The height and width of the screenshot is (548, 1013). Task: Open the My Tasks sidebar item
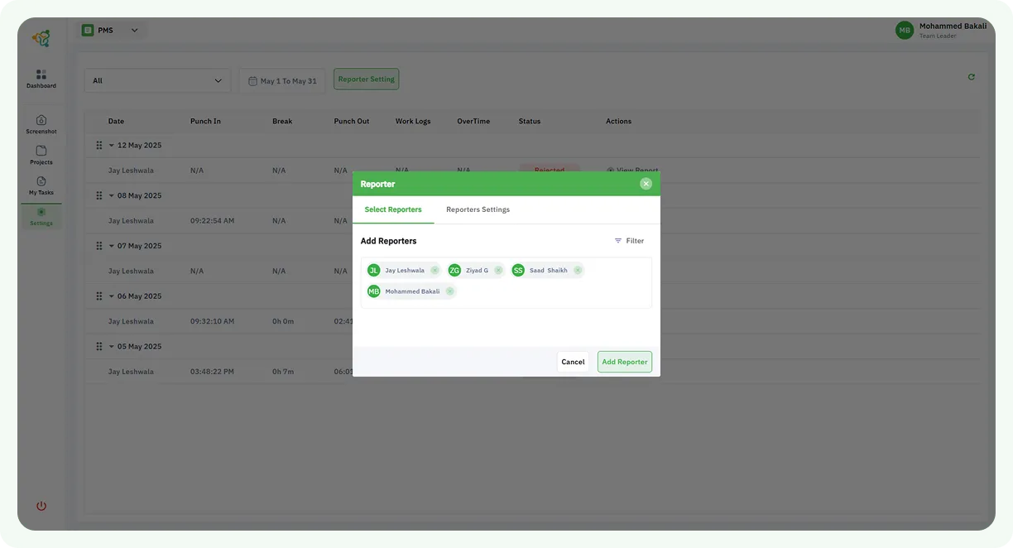(41, 185)
